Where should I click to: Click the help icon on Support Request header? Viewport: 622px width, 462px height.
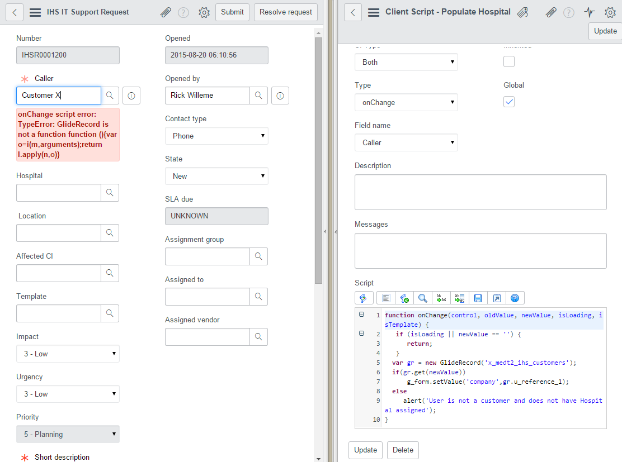[x=183, y=13]
